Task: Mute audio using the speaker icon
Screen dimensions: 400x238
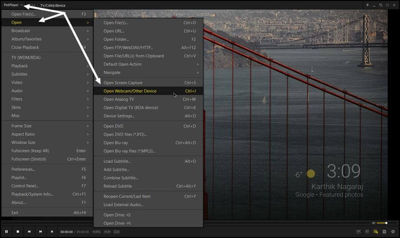Action: 373,223
